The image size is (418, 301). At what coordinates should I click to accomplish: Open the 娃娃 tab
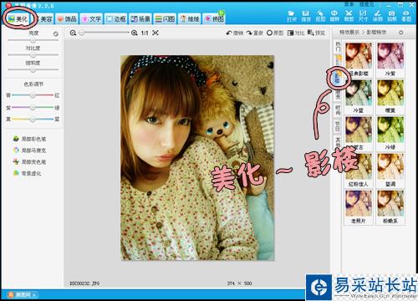coord(190,18)
